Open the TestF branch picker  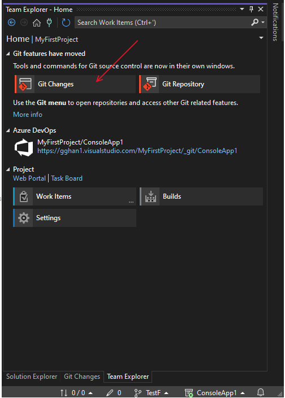point(152,393)
